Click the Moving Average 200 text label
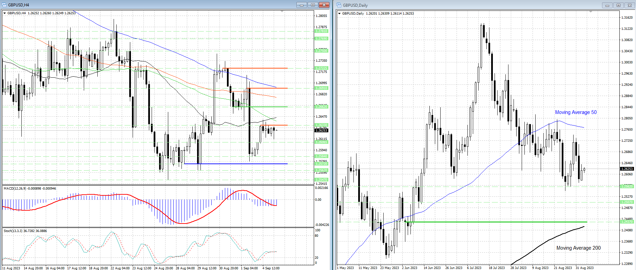The width and height of the screenshot is (636, 270). [x=578, y=248]
